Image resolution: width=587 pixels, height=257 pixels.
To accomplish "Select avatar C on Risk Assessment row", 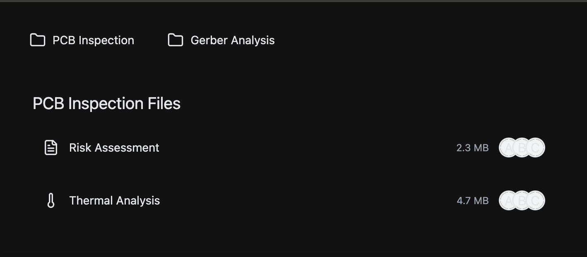I will pyautogui.click(x=537, y=148).
